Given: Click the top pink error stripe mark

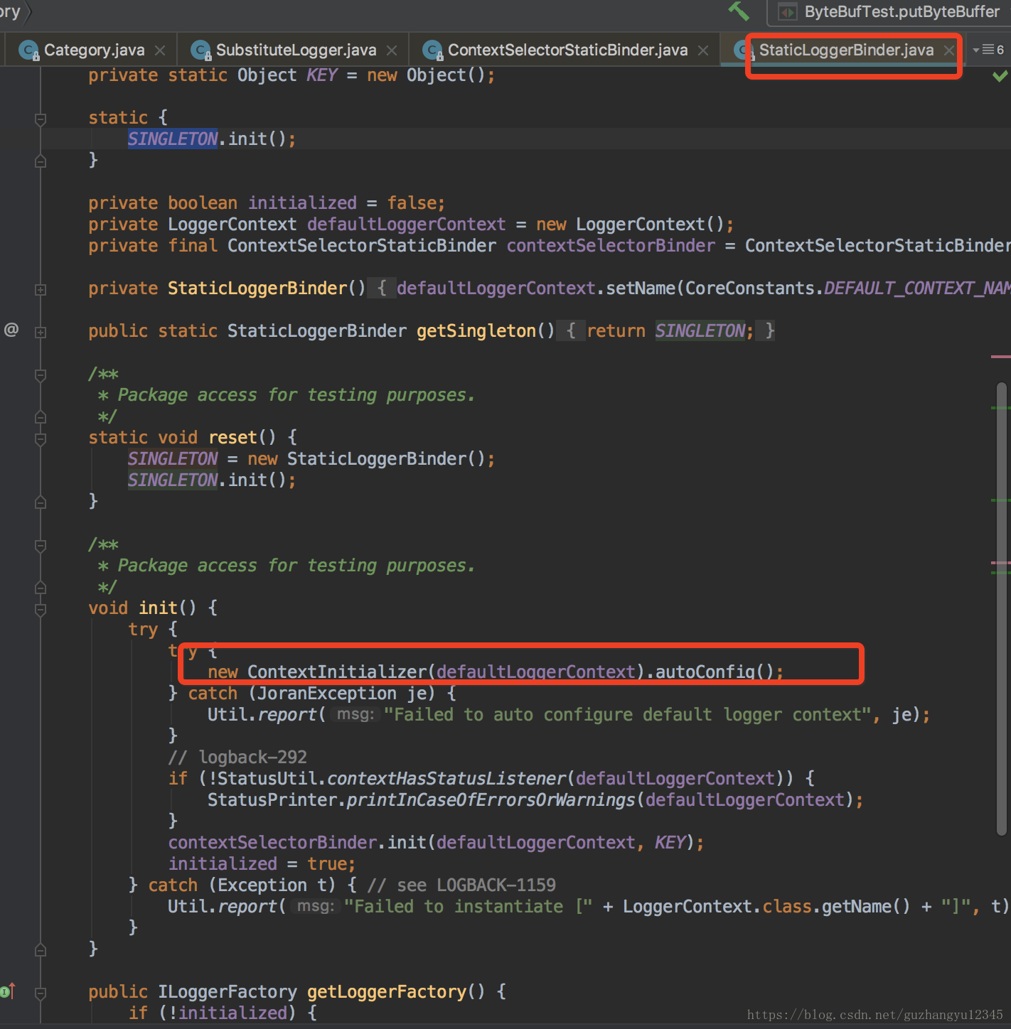Looking at the screenshot, I should [1000, 357].
